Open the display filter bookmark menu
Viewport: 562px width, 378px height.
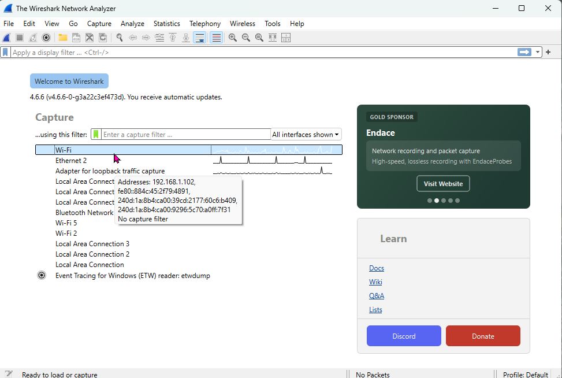coord(5,53)
